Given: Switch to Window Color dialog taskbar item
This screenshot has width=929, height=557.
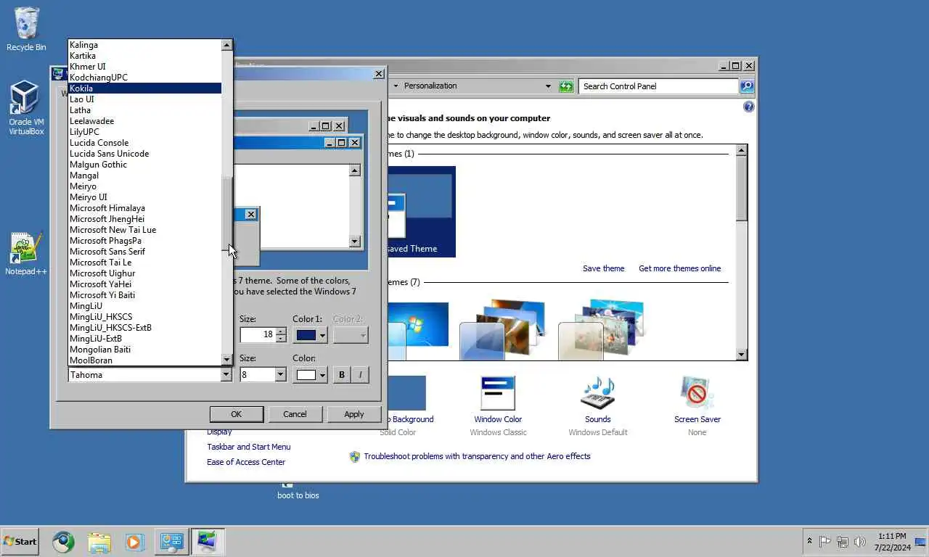Looking at the screenshot, I should [x=208, y=541].
